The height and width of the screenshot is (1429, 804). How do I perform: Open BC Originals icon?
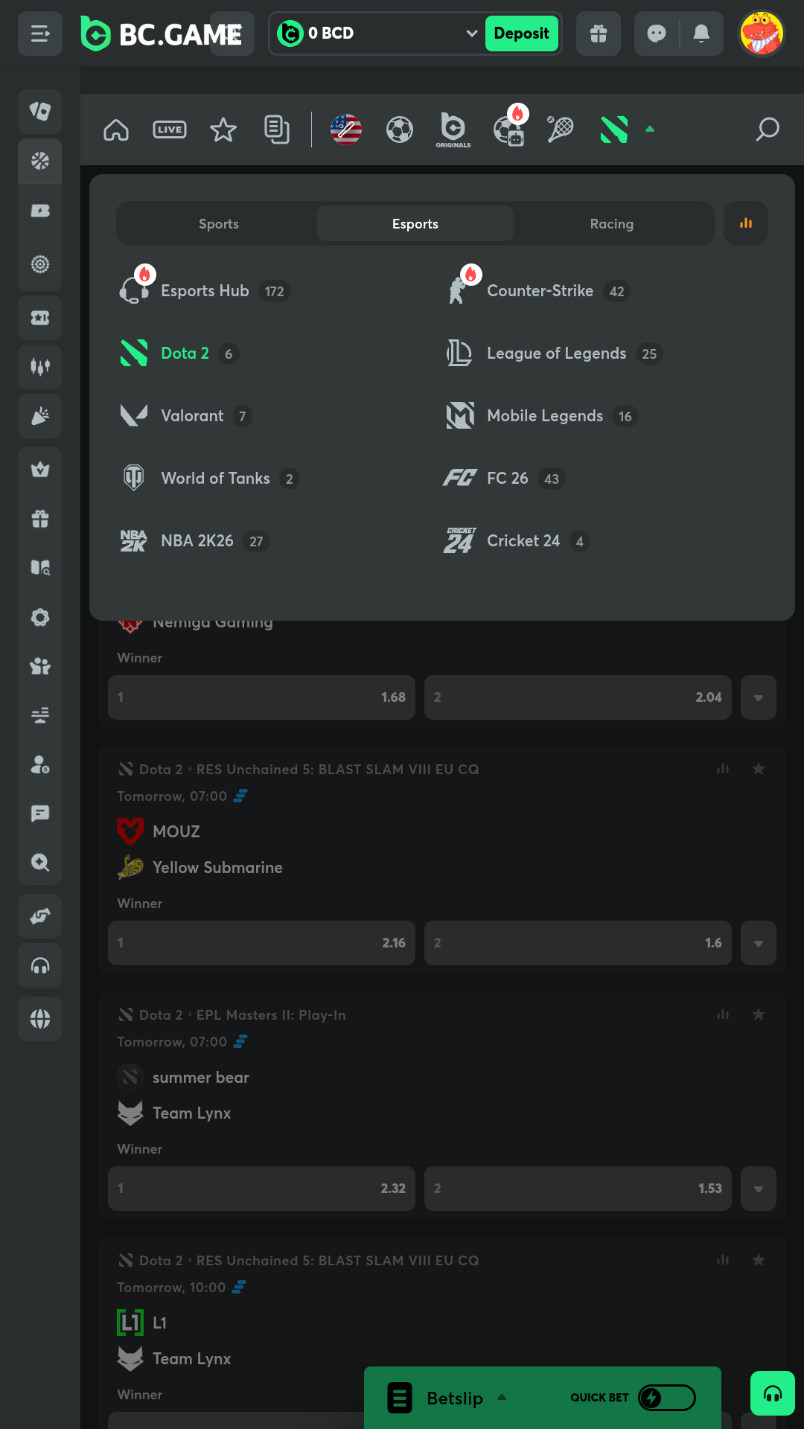pyautogui.click(x=453, y=130)
